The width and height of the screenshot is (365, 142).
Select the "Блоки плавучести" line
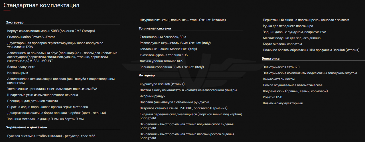tap(21, 67)
